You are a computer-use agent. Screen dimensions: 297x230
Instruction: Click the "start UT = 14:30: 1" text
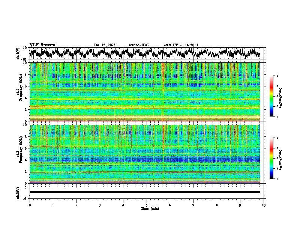[x=181, y=45]
